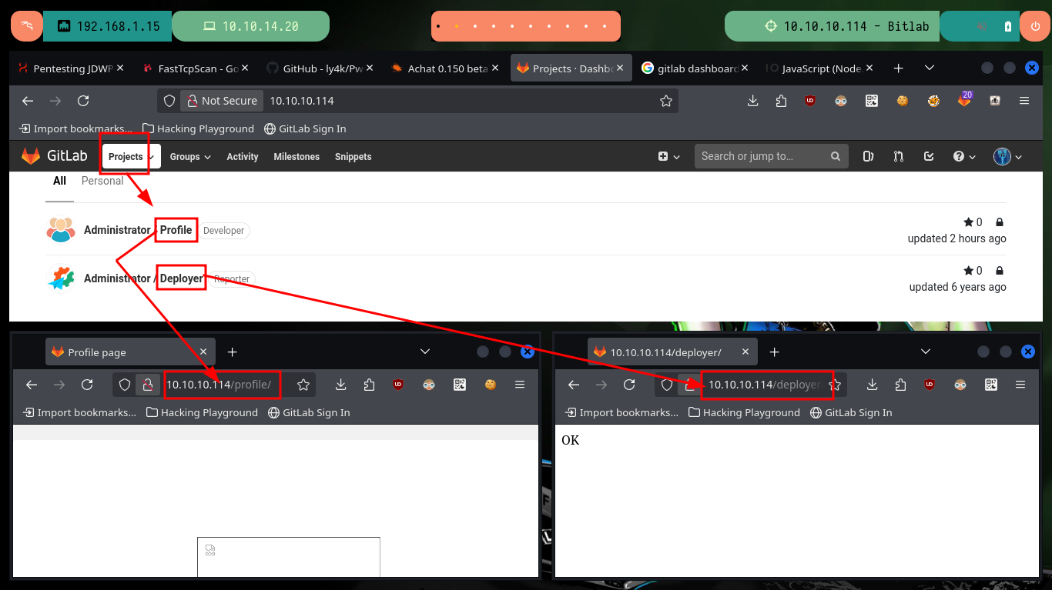The width and height of the screenshot is (1052, 590).
Task: Open the GitLab Issues icon in navbar
Action: 868,156
